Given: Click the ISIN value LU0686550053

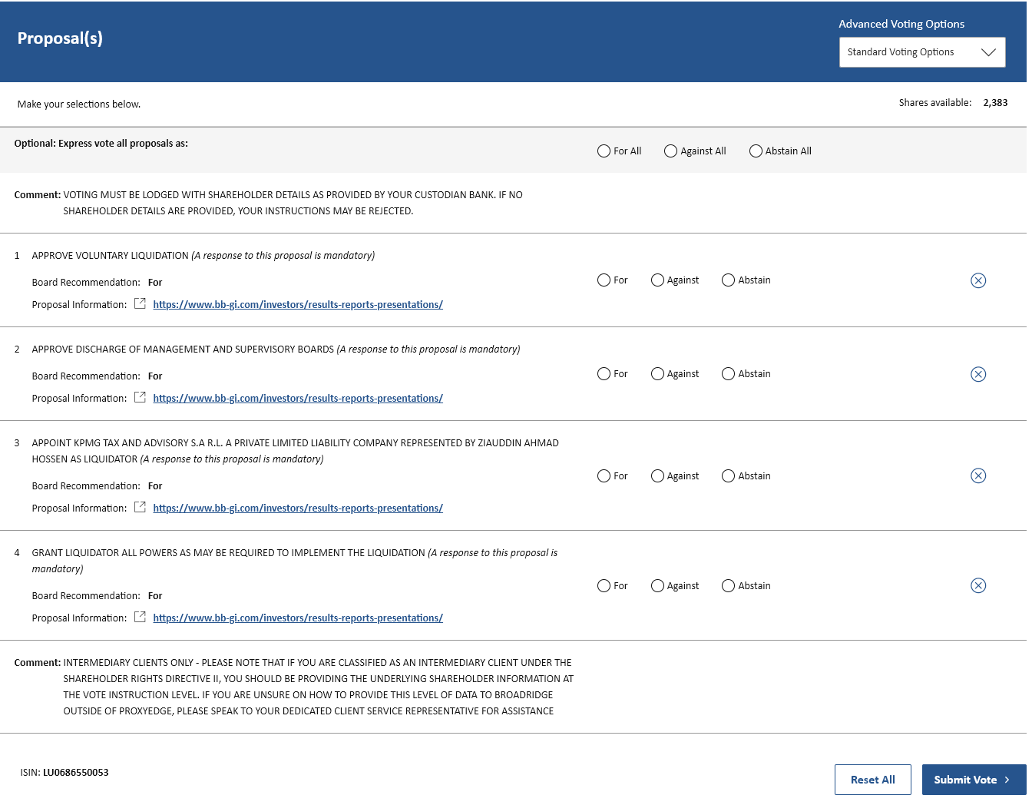Looking at the screenshot, I should click(x=76, y=773).
